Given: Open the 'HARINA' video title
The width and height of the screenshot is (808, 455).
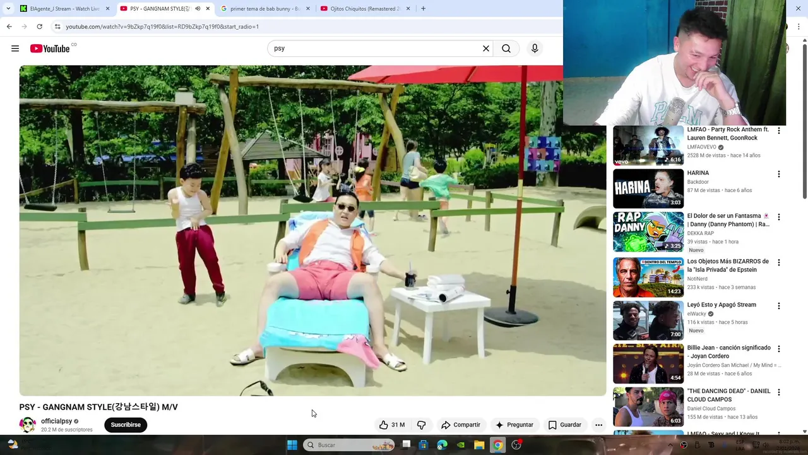Looking at the screenshot, I should click(698, 173).
